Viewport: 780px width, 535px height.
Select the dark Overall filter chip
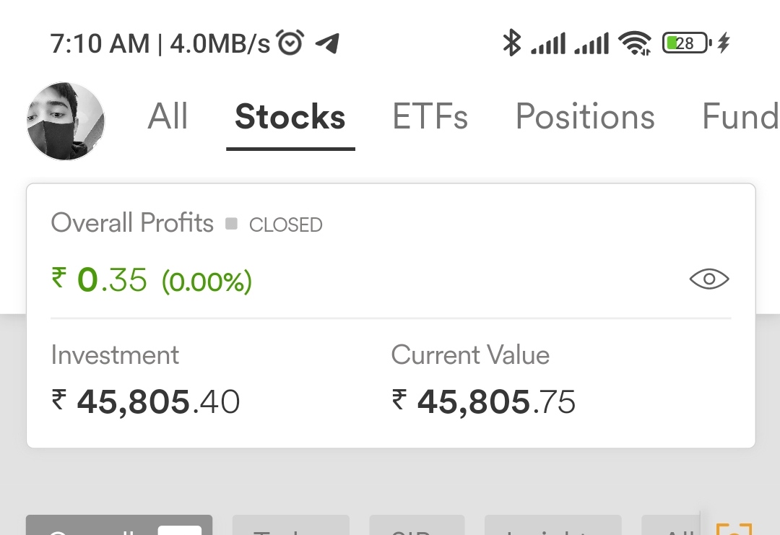click(x=119, y=525)
